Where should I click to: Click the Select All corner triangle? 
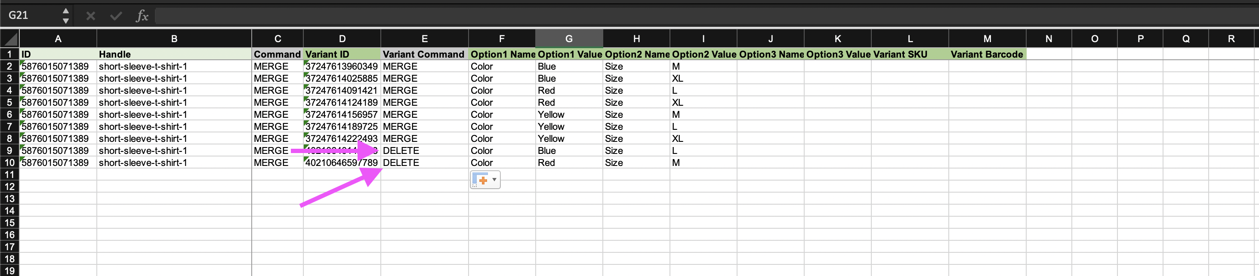[11, 39]
